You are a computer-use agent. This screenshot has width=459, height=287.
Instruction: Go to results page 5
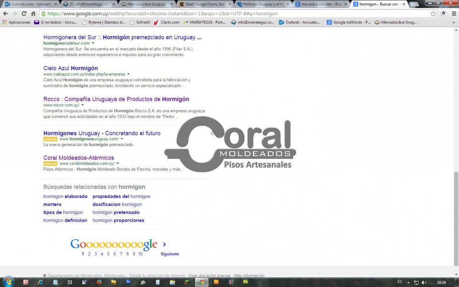(x=108, y=254)
